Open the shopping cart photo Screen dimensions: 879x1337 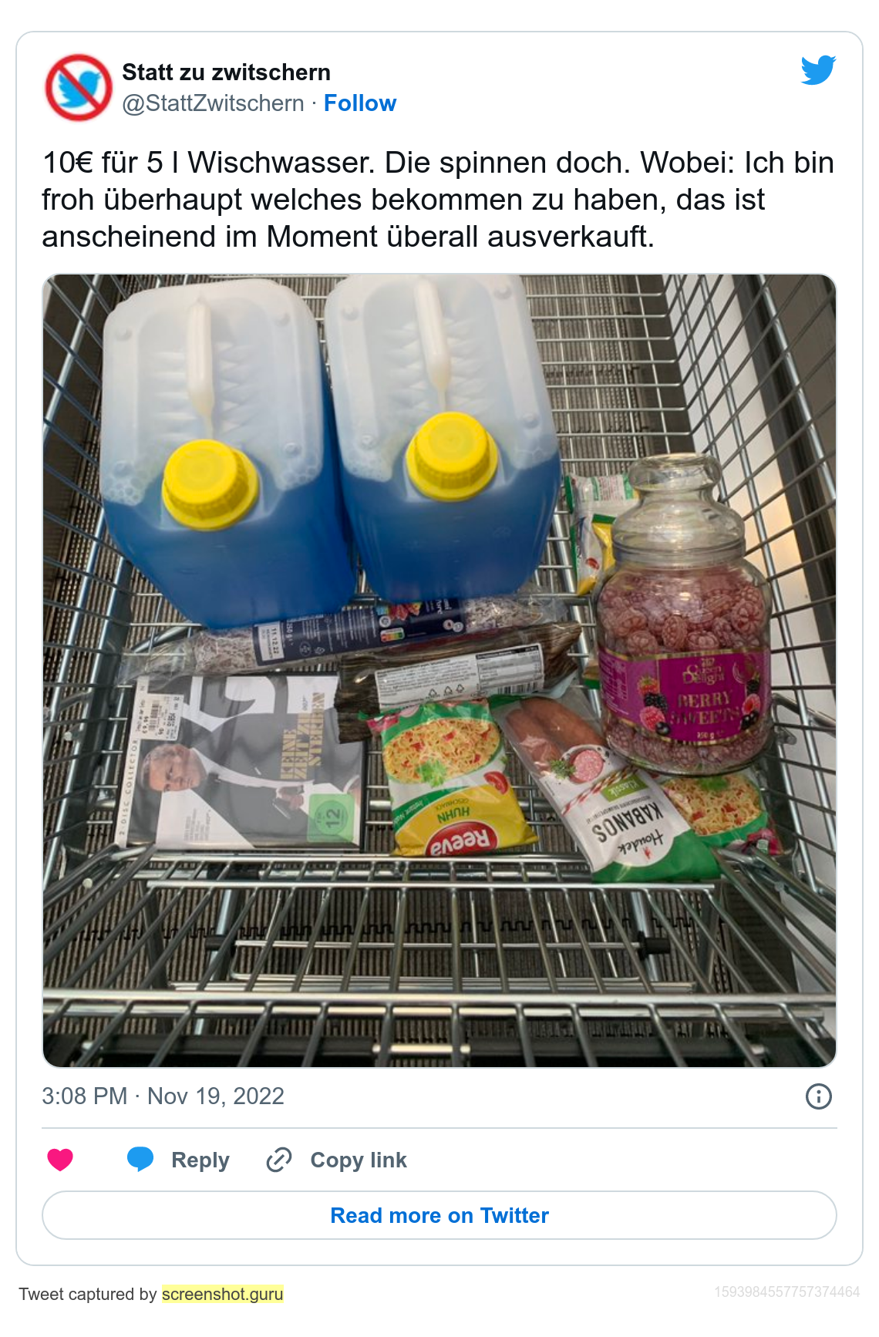(439, 671)
